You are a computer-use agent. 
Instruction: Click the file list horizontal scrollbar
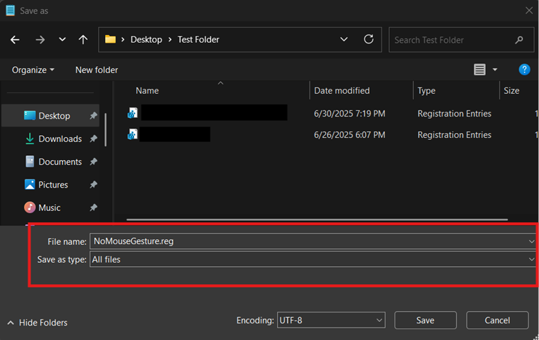coord(317,219)
